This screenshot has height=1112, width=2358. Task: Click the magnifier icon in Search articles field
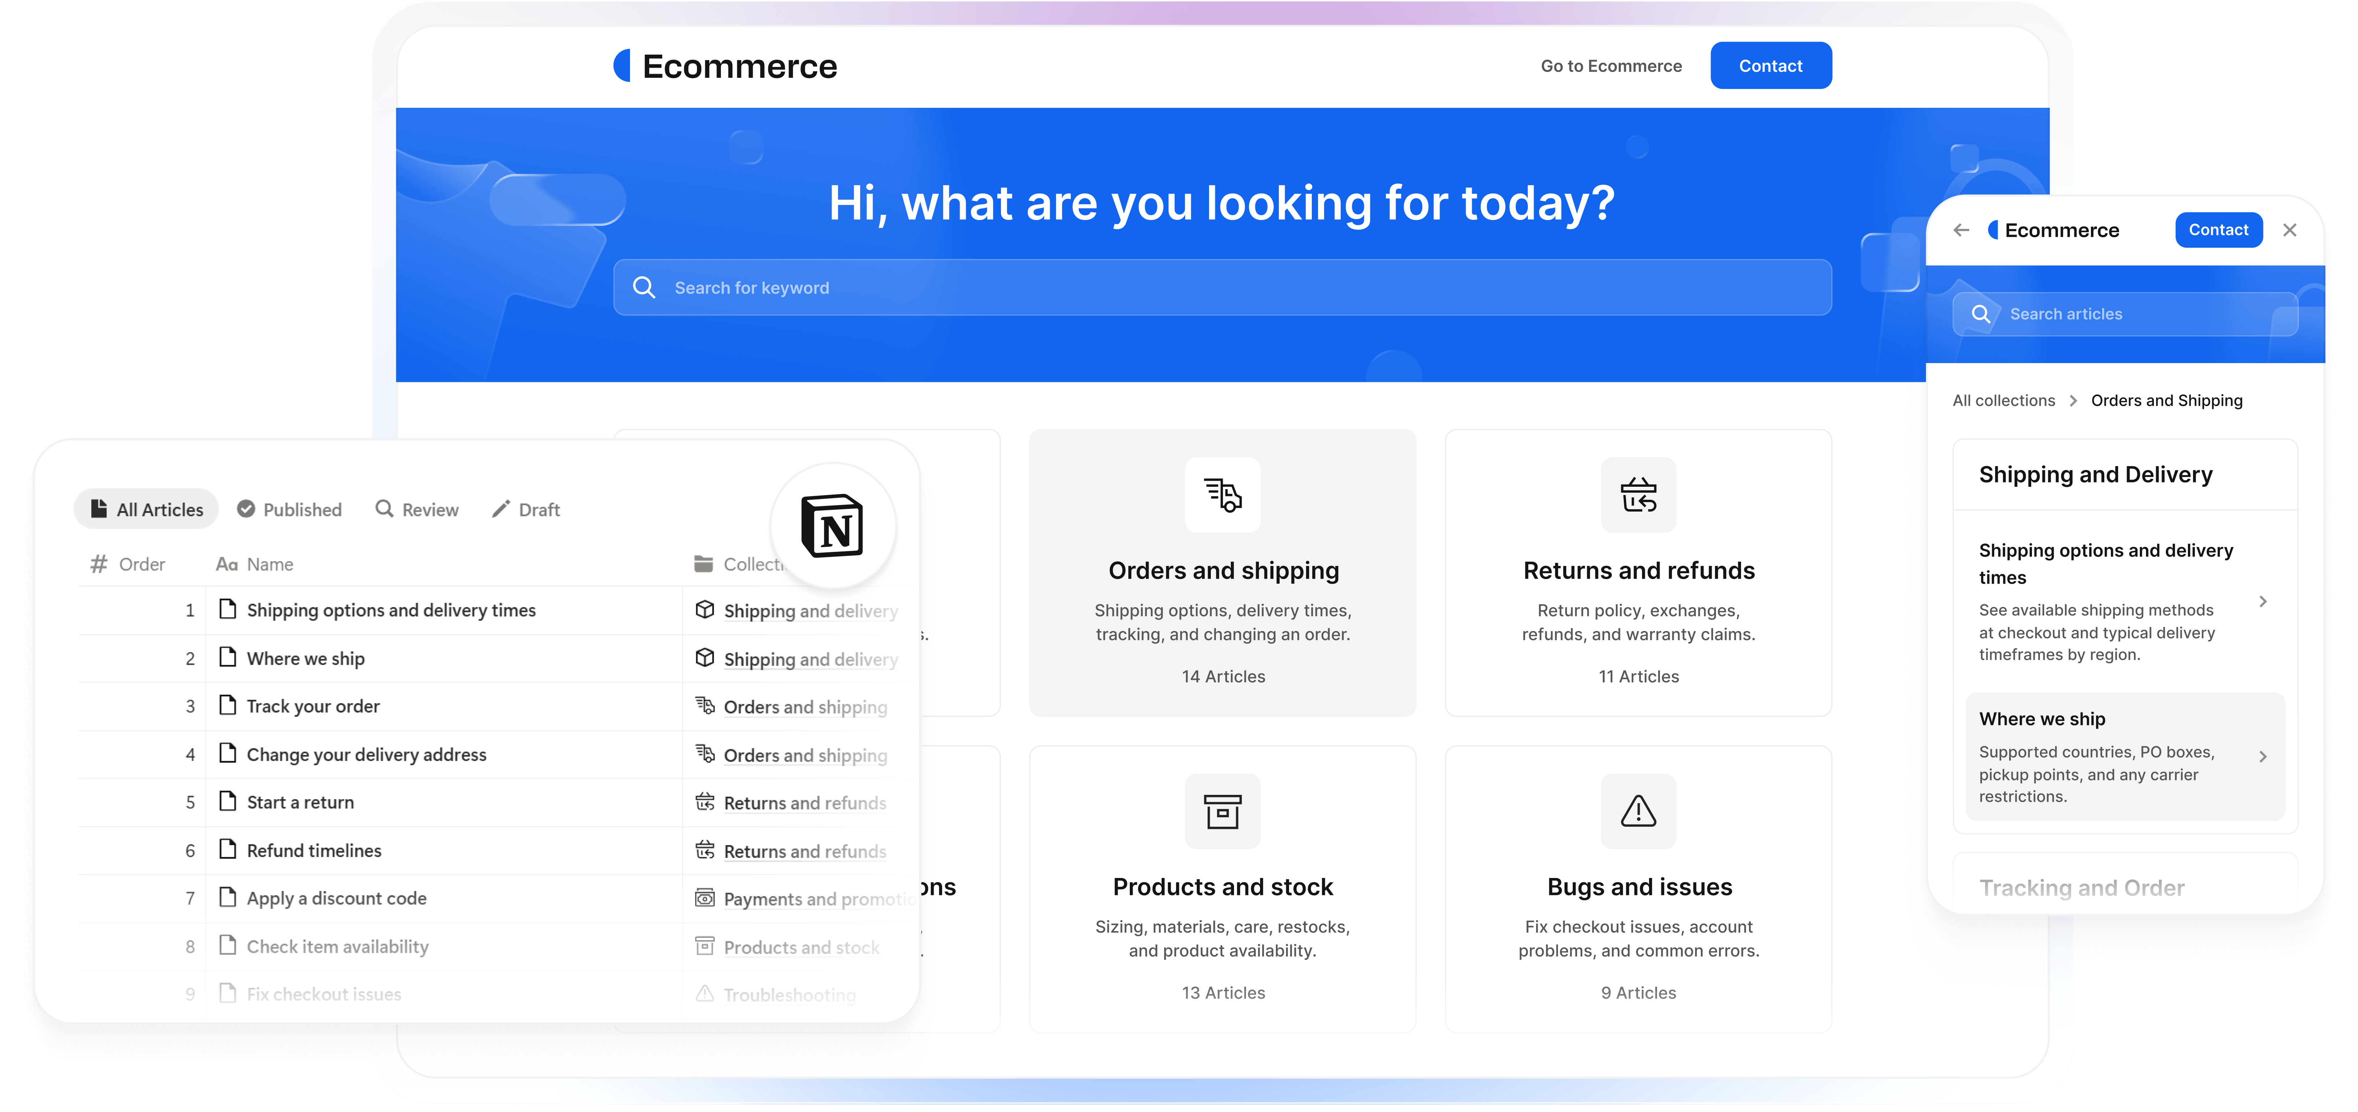click(1981, 314)
